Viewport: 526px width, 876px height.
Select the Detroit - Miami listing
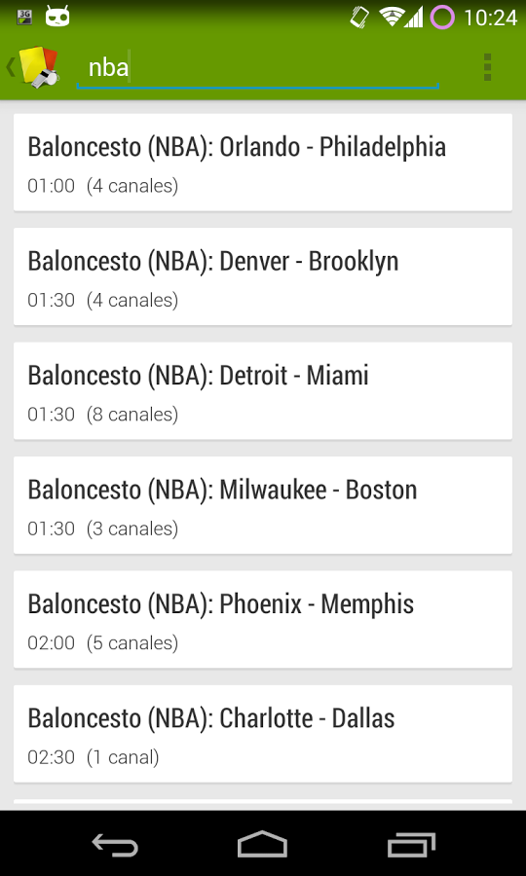(x=263, y=391)
